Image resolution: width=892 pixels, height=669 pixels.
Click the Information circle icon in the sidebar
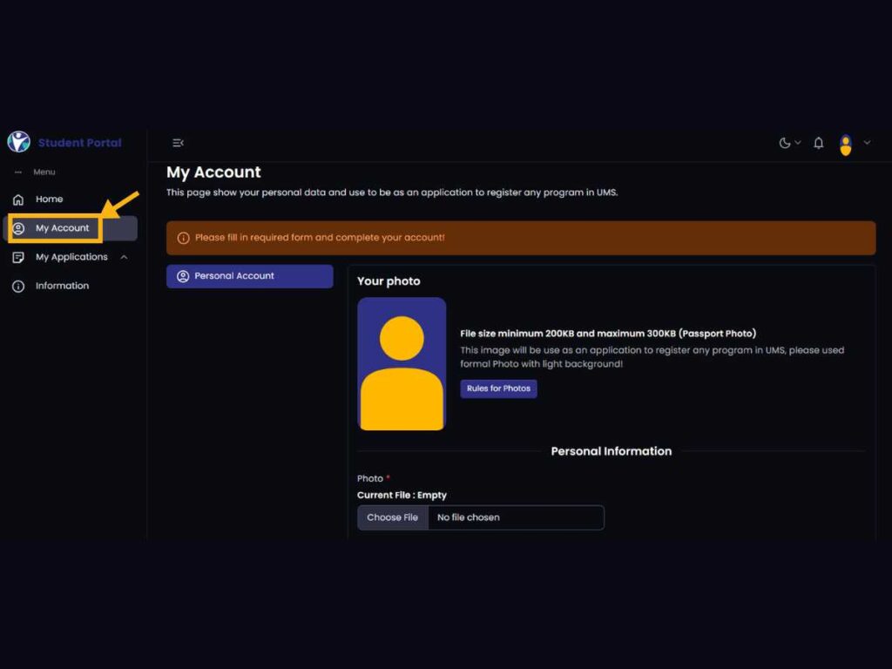[18, 286]
